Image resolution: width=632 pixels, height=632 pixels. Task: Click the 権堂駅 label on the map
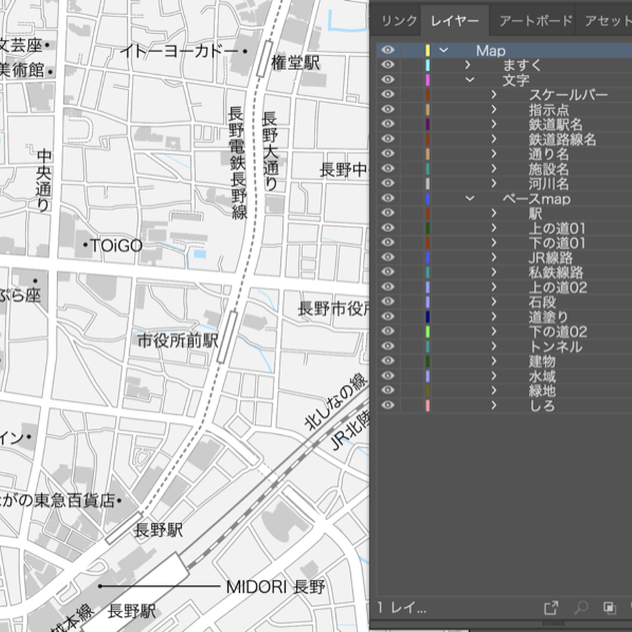pos(295,63)
